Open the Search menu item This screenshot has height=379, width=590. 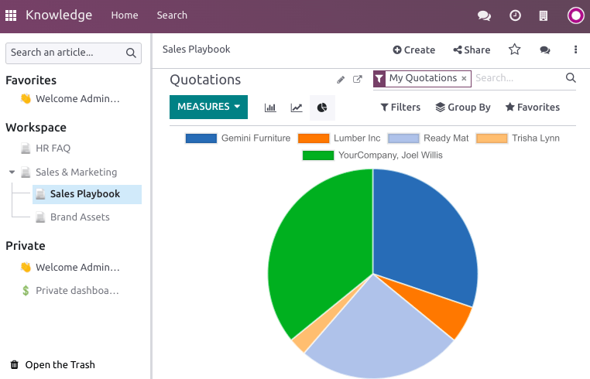click(172, 15)
